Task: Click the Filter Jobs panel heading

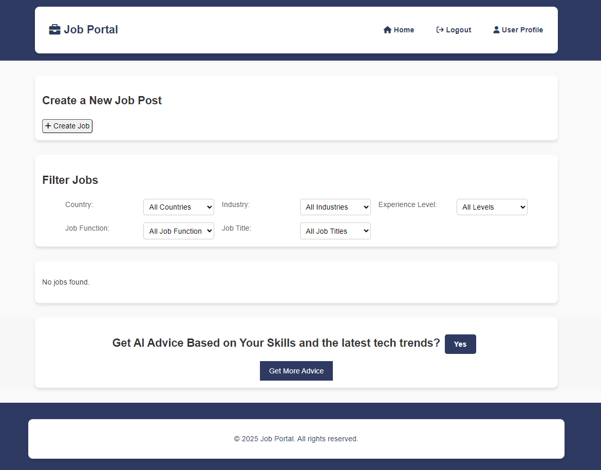Action: (70, 180)
